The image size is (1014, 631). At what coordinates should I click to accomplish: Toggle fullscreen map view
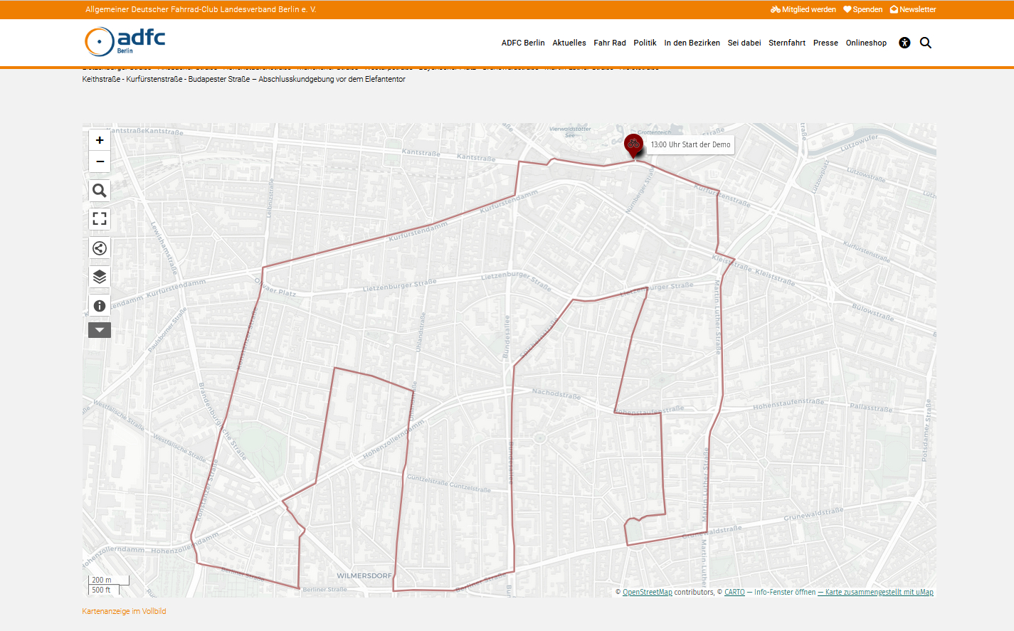point(100,219)
